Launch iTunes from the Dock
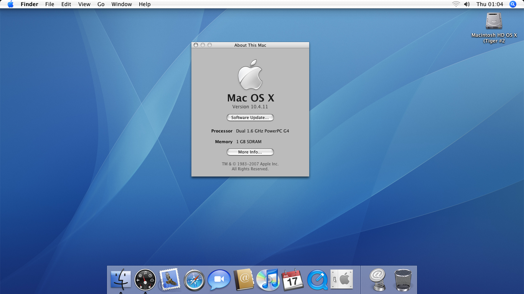The width and height of the screenshot is (524, 294). click(268, 280)
